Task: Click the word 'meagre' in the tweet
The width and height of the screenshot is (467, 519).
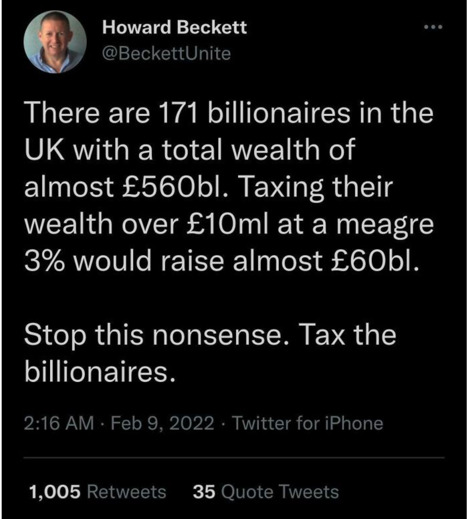Action: click(x=385, y=224)
